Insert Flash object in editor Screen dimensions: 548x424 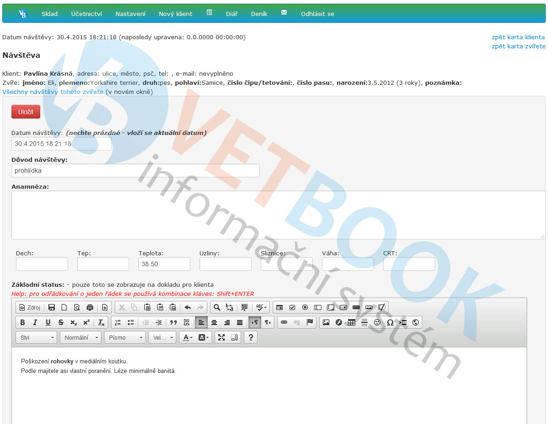click(x=339, y=322)
